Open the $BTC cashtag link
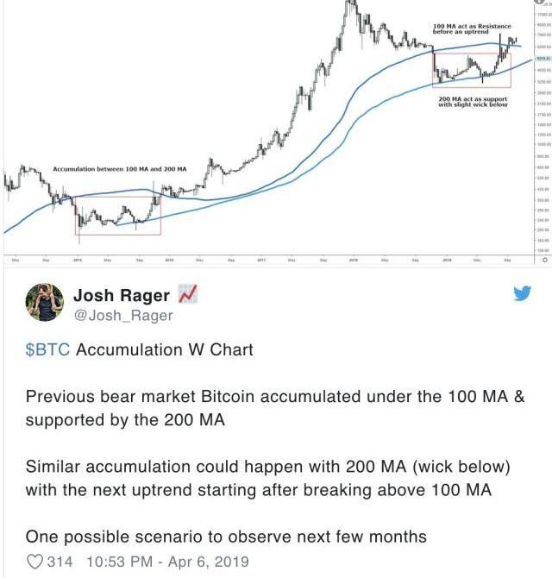 pyautogui.click(x=47, y=349)
